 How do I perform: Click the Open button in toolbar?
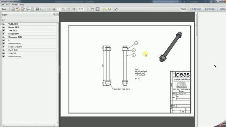[4, 9]
